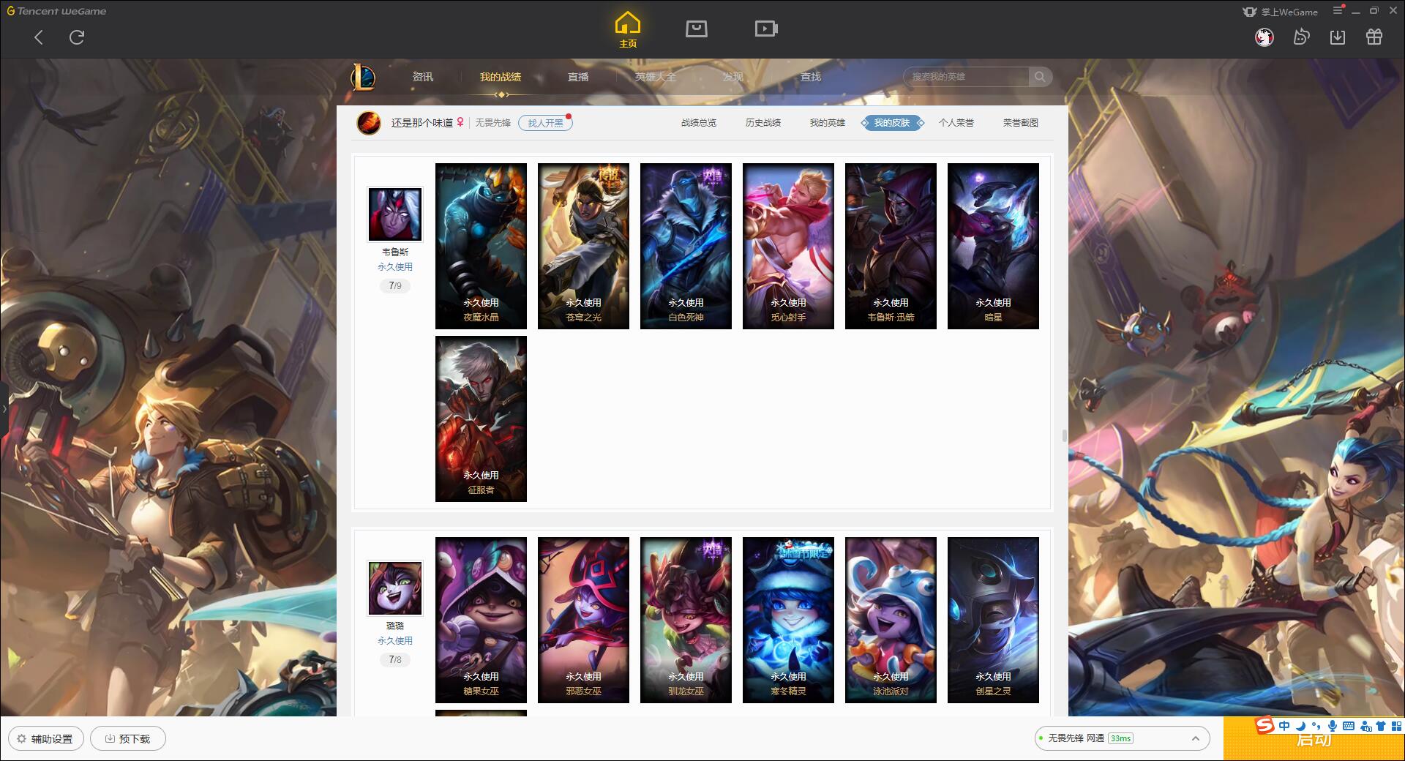Screen dimensions: 1405x761
Task: Open the gift box icon
Action: pos(1374,37)
